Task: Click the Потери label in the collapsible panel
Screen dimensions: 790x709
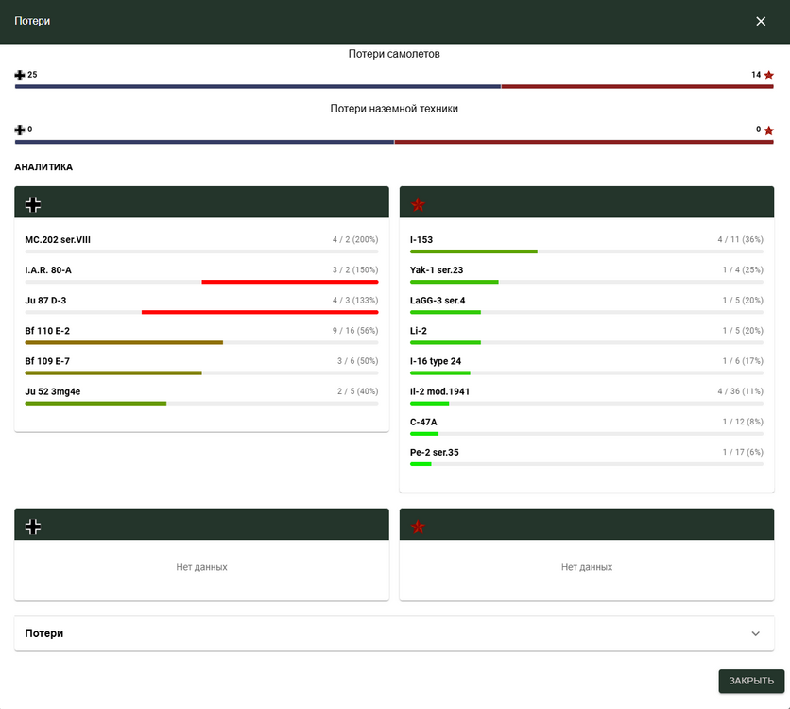Action: coord(43,633)
